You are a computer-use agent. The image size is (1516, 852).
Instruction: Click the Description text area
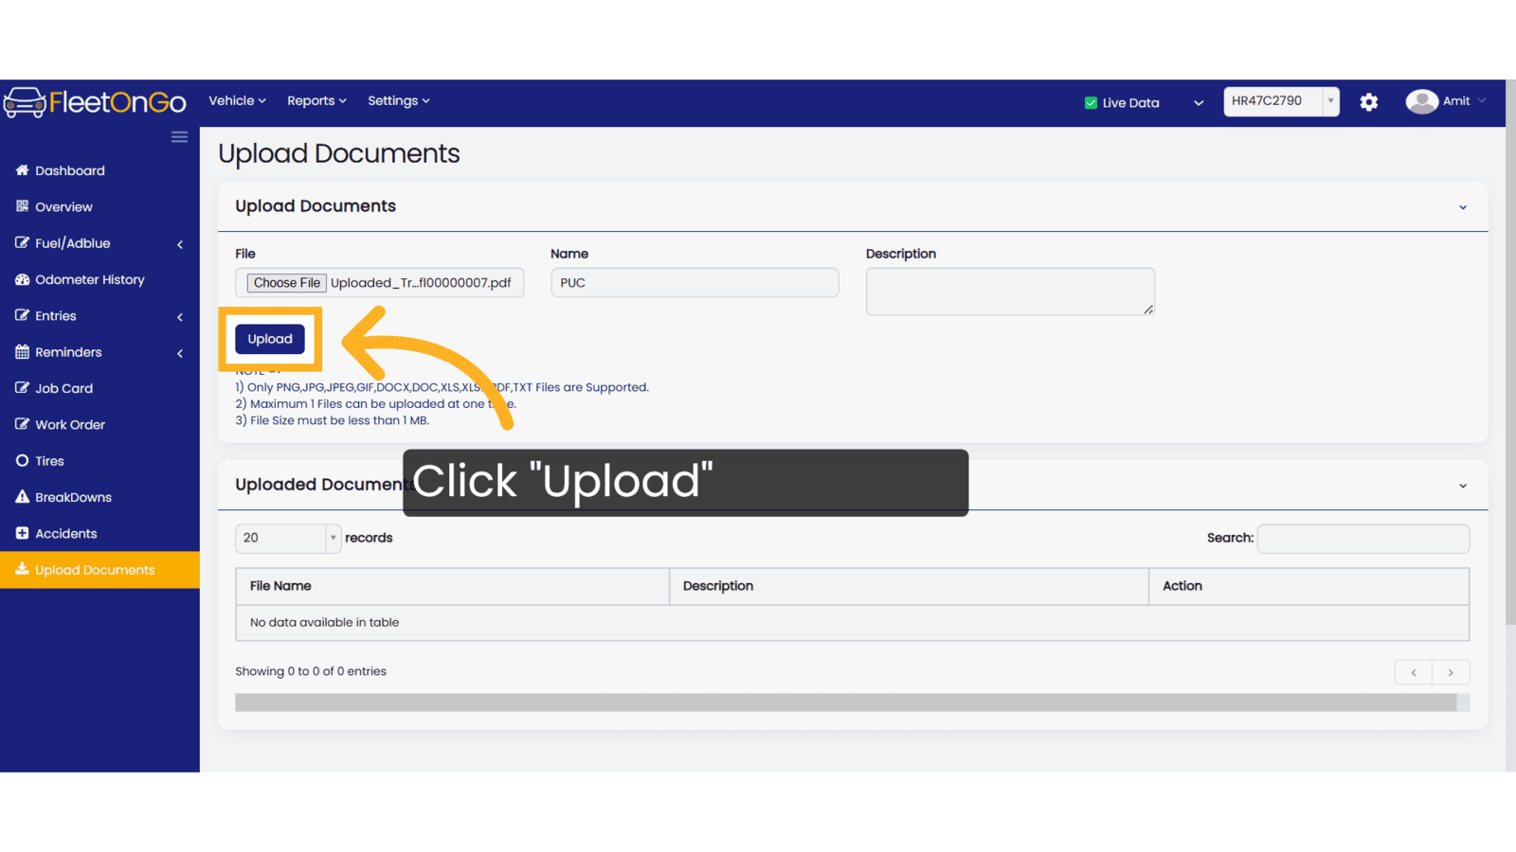(1010, 292)
